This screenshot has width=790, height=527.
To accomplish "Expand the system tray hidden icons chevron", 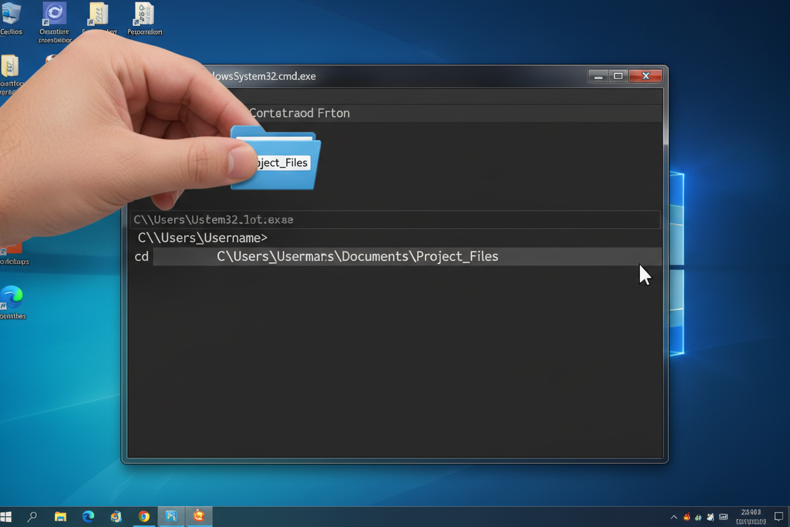I will [674, 517].
